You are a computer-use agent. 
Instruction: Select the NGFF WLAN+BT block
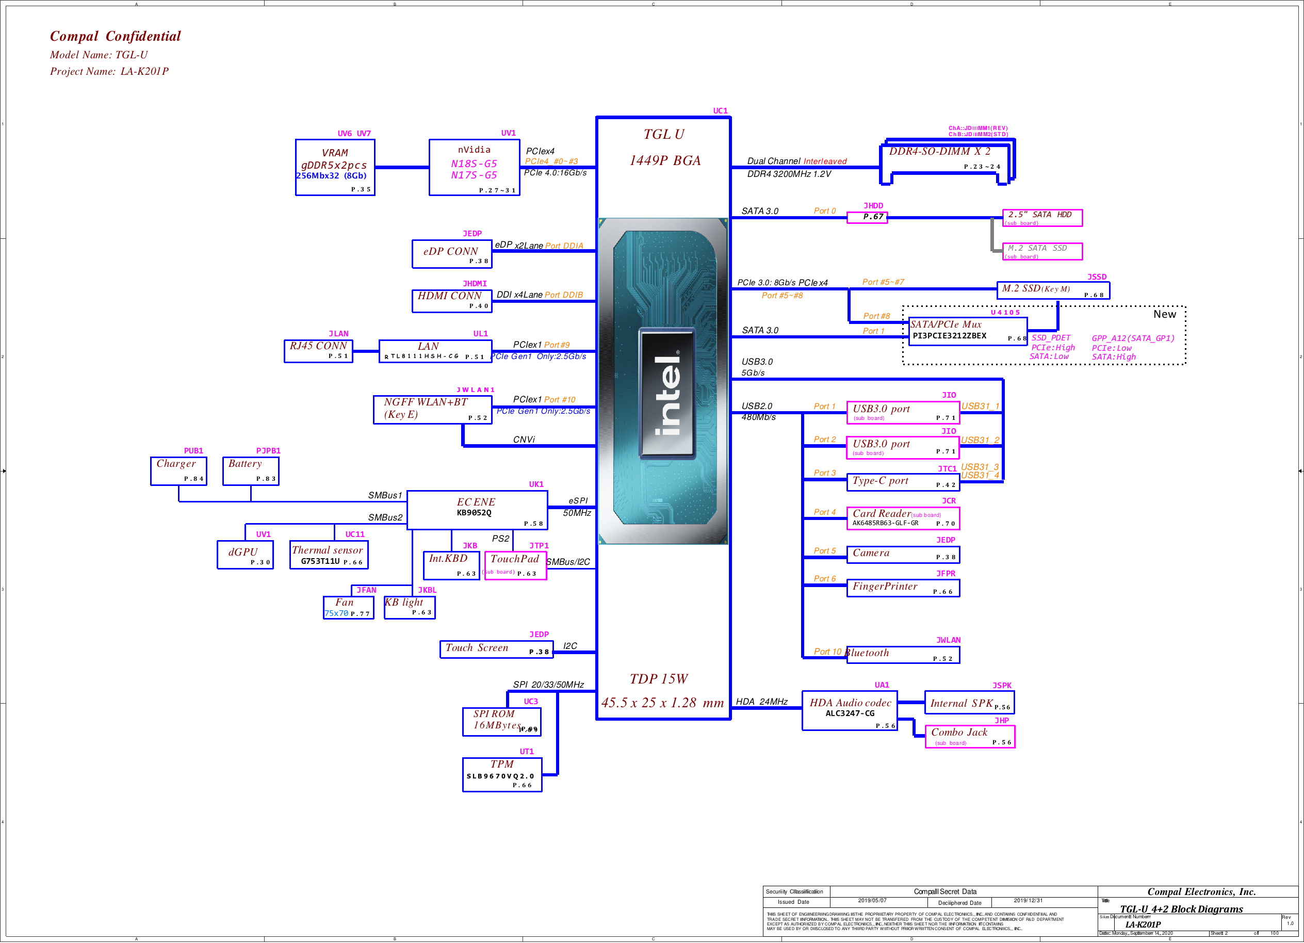[432, 410]
